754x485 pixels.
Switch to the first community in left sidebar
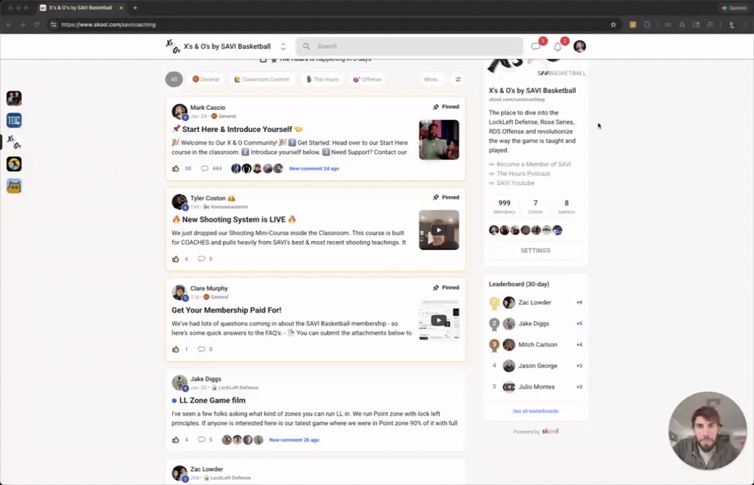(x=14, y=98)
